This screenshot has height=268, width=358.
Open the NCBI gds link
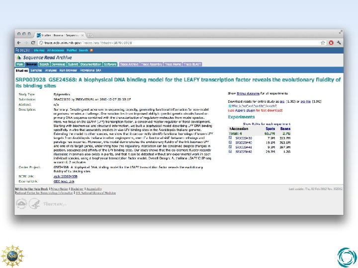[x=65, y=176]
